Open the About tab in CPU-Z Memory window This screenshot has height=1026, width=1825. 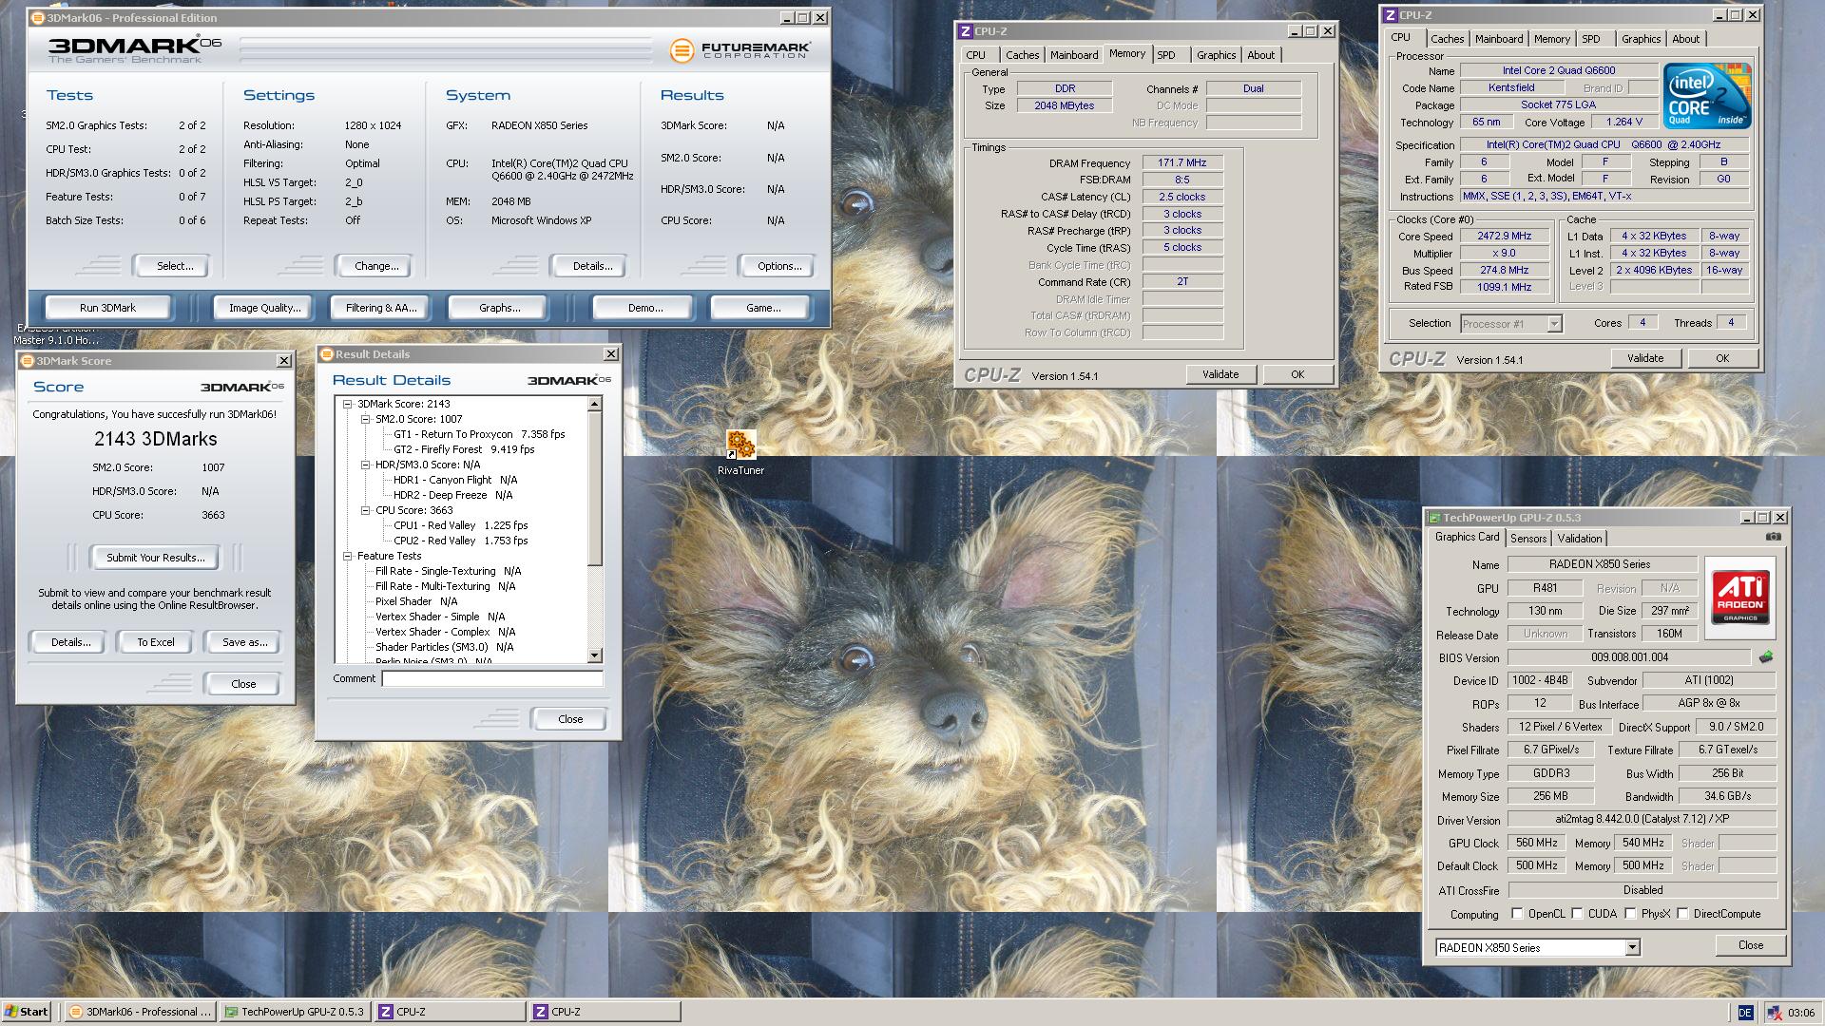(x=1261, y=55)
